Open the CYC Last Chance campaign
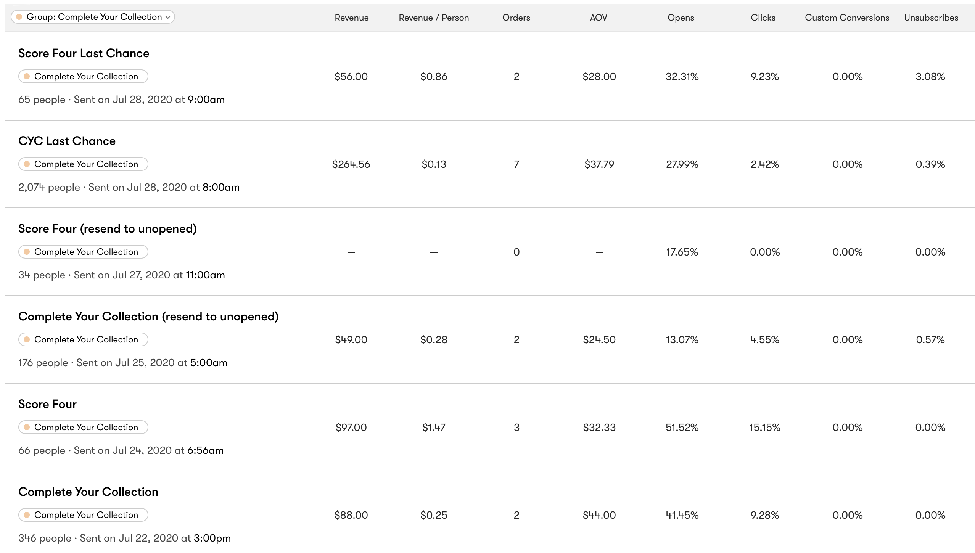Viewport: 975px width, 553px height. tap(67, 141)
